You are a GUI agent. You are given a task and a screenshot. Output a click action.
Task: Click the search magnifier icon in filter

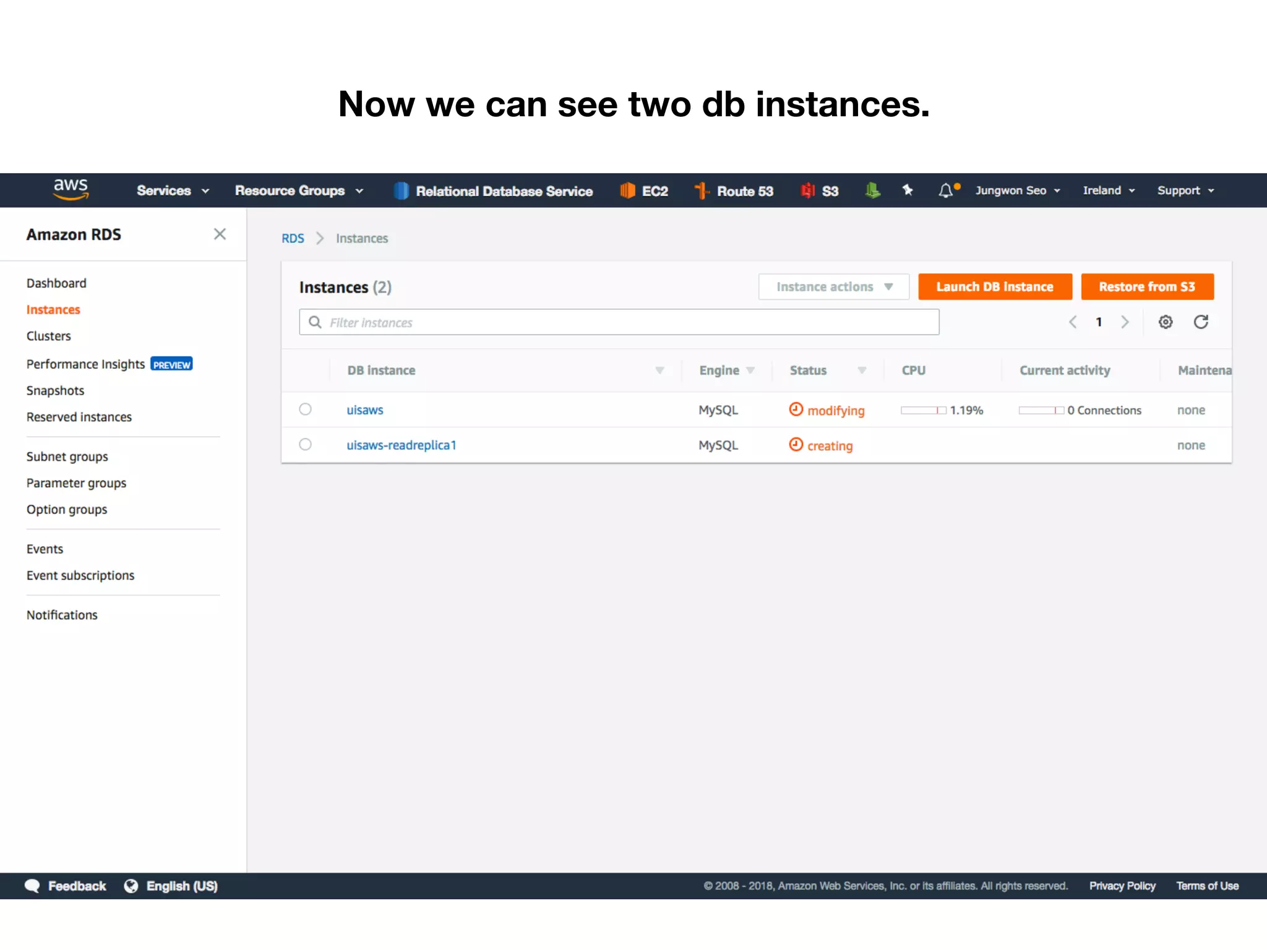coord(315,322)
